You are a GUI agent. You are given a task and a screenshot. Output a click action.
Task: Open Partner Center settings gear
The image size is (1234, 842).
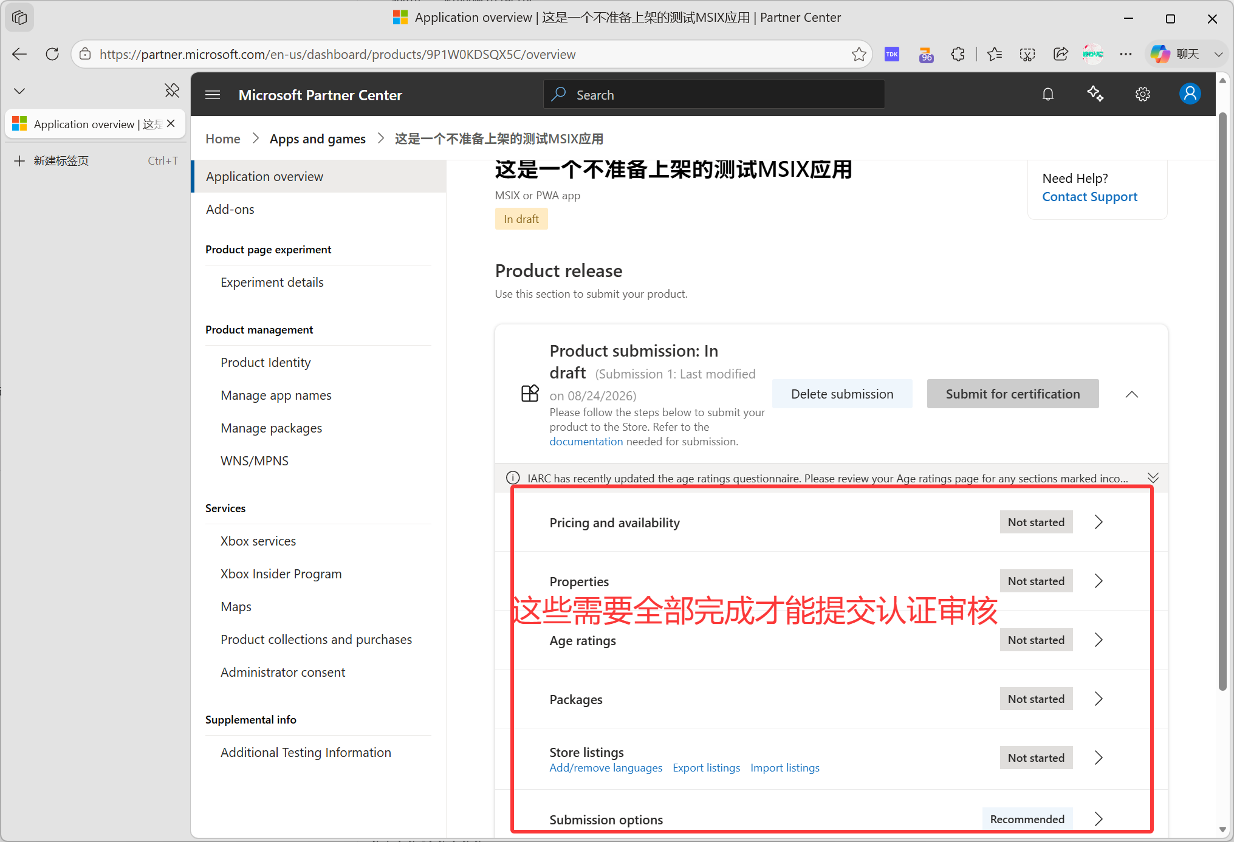tap(1143, 94)
